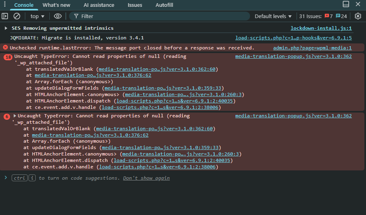366x215 pixels.
Task: Click the red 7 errors issue badge
Action: pyautogui.click(x=329, y=16)
